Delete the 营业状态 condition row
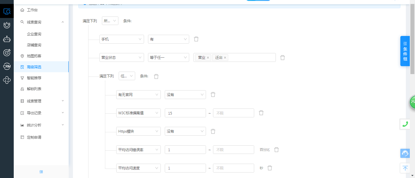The width and height of the screenshot is (415, 178). point(283,58)
